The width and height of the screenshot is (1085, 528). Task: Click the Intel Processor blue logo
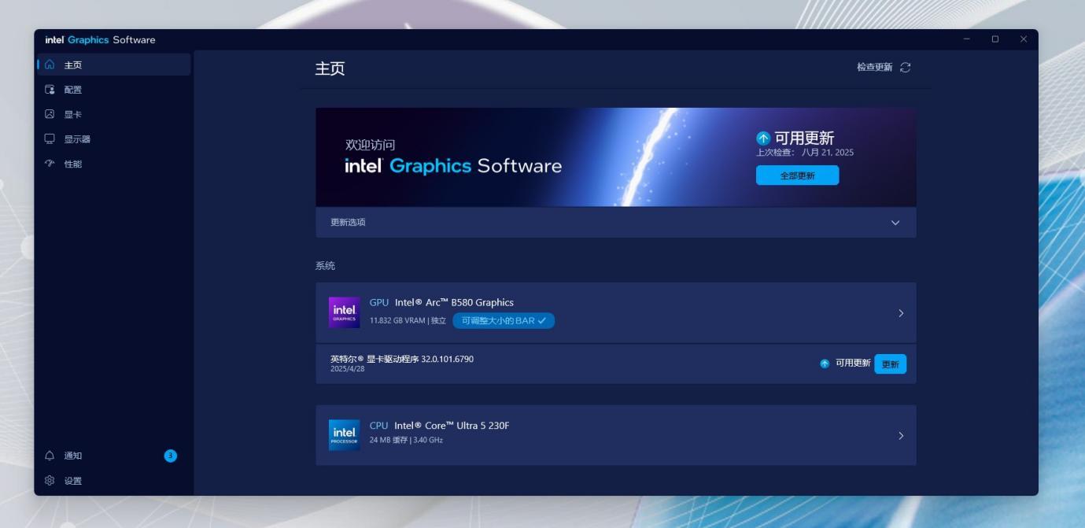pyautogui.click(x=345, y=435)
